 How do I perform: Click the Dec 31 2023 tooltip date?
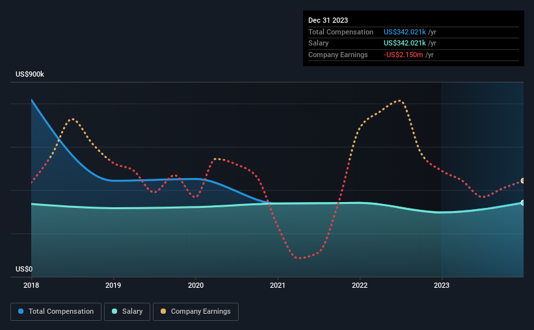(328, 20)
